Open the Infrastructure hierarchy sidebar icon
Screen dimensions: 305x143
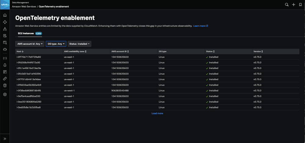(5, 29)
